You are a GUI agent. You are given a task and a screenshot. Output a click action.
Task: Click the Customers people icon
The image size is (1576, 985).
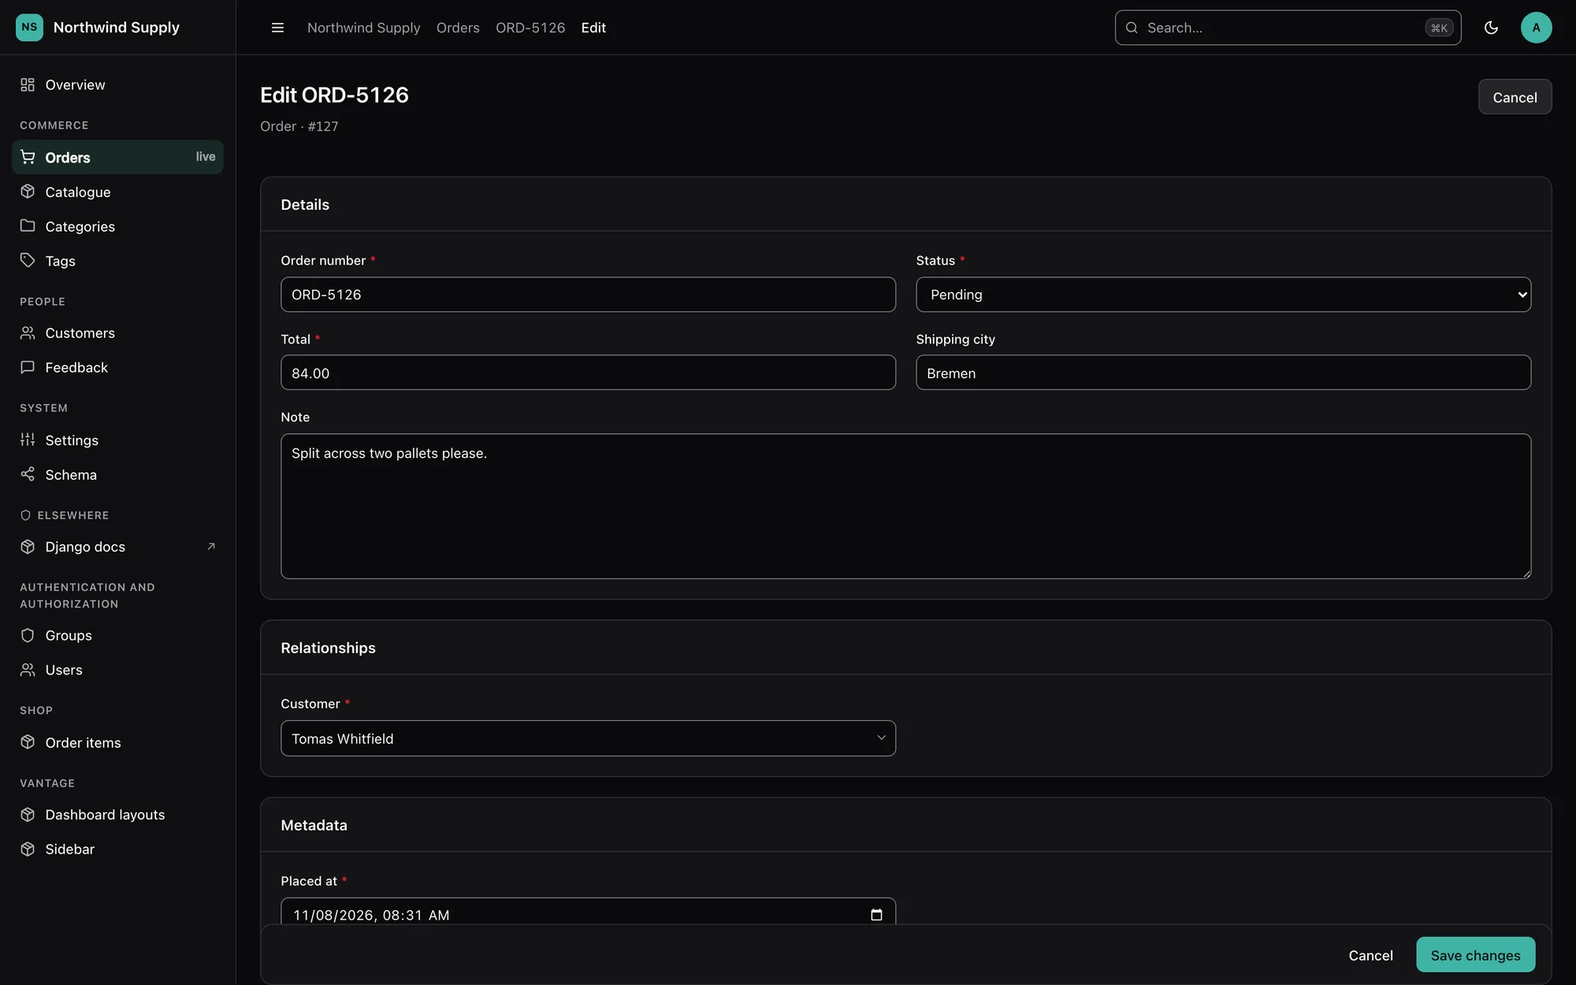pos(28,333)
